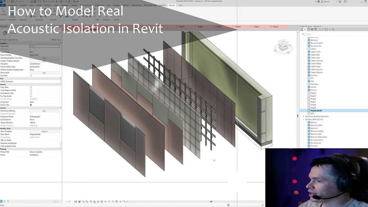This screenshot has width=368, height=207.
Task: Click the search magnifier in Project Browser
Action: 303,34
